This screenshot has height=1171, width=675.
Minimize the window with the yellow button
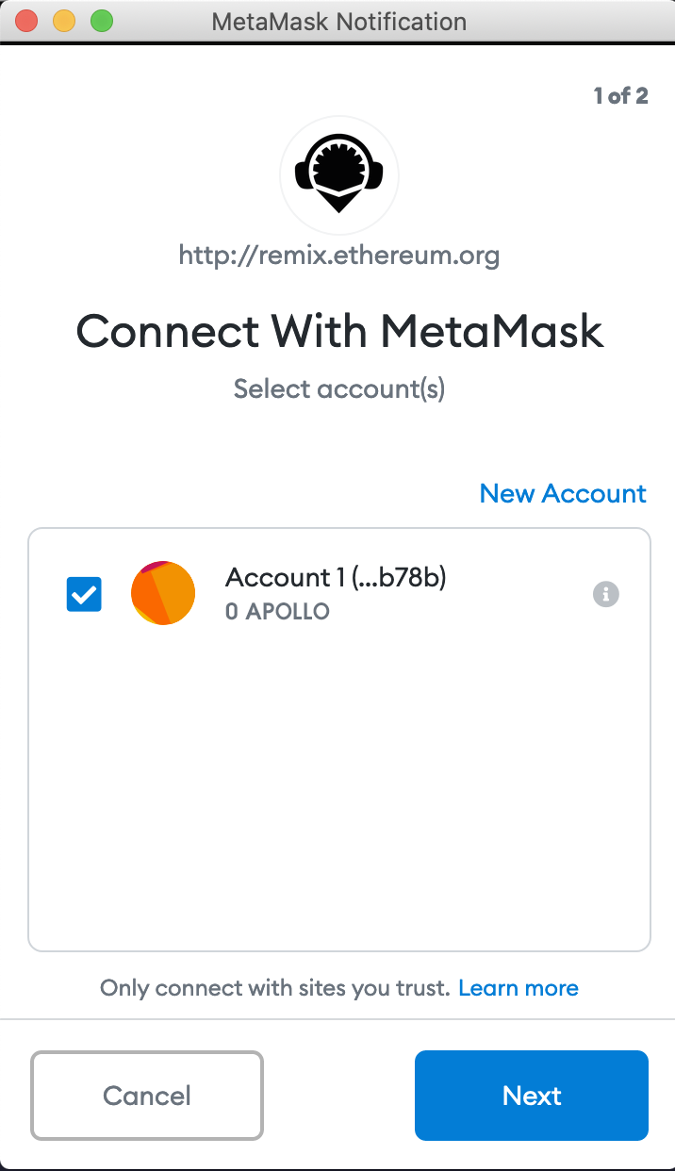(x=64, y=21)
